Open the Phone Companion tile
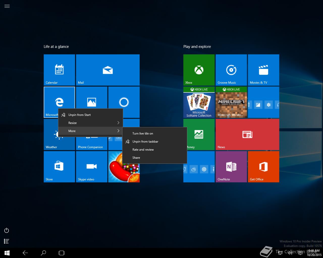 pos(92,144)
